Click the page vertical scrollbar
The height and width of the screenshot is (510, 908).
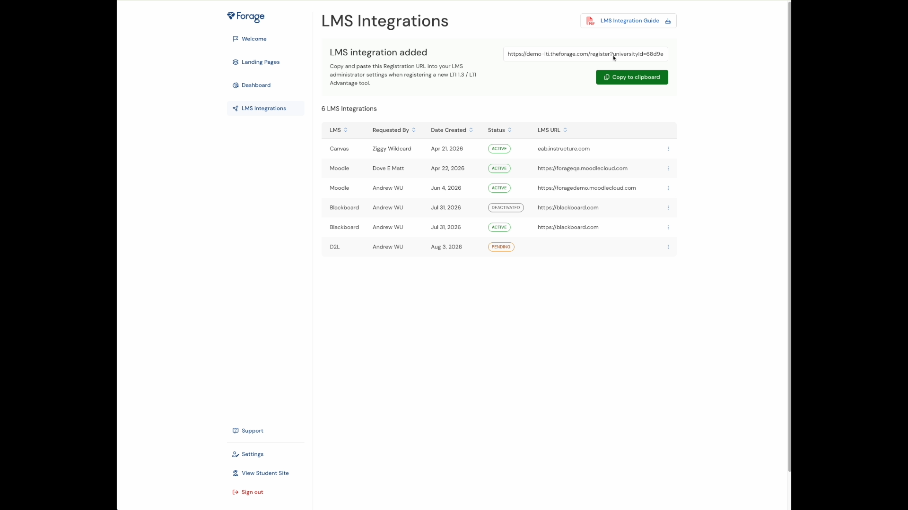point(789,236)
